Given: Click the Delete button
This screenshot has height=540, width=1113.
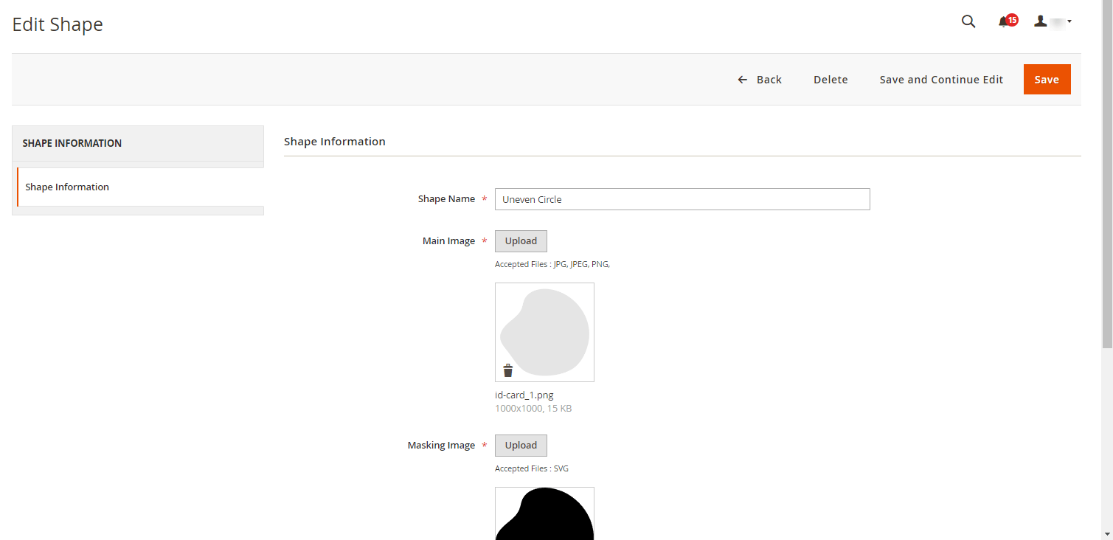Looking at the screenshot, I should pos(831,80).
